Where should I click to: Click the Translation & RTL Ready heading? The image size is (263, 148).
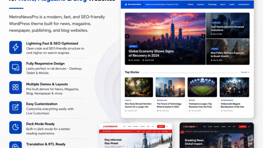[x=46, y=144]
